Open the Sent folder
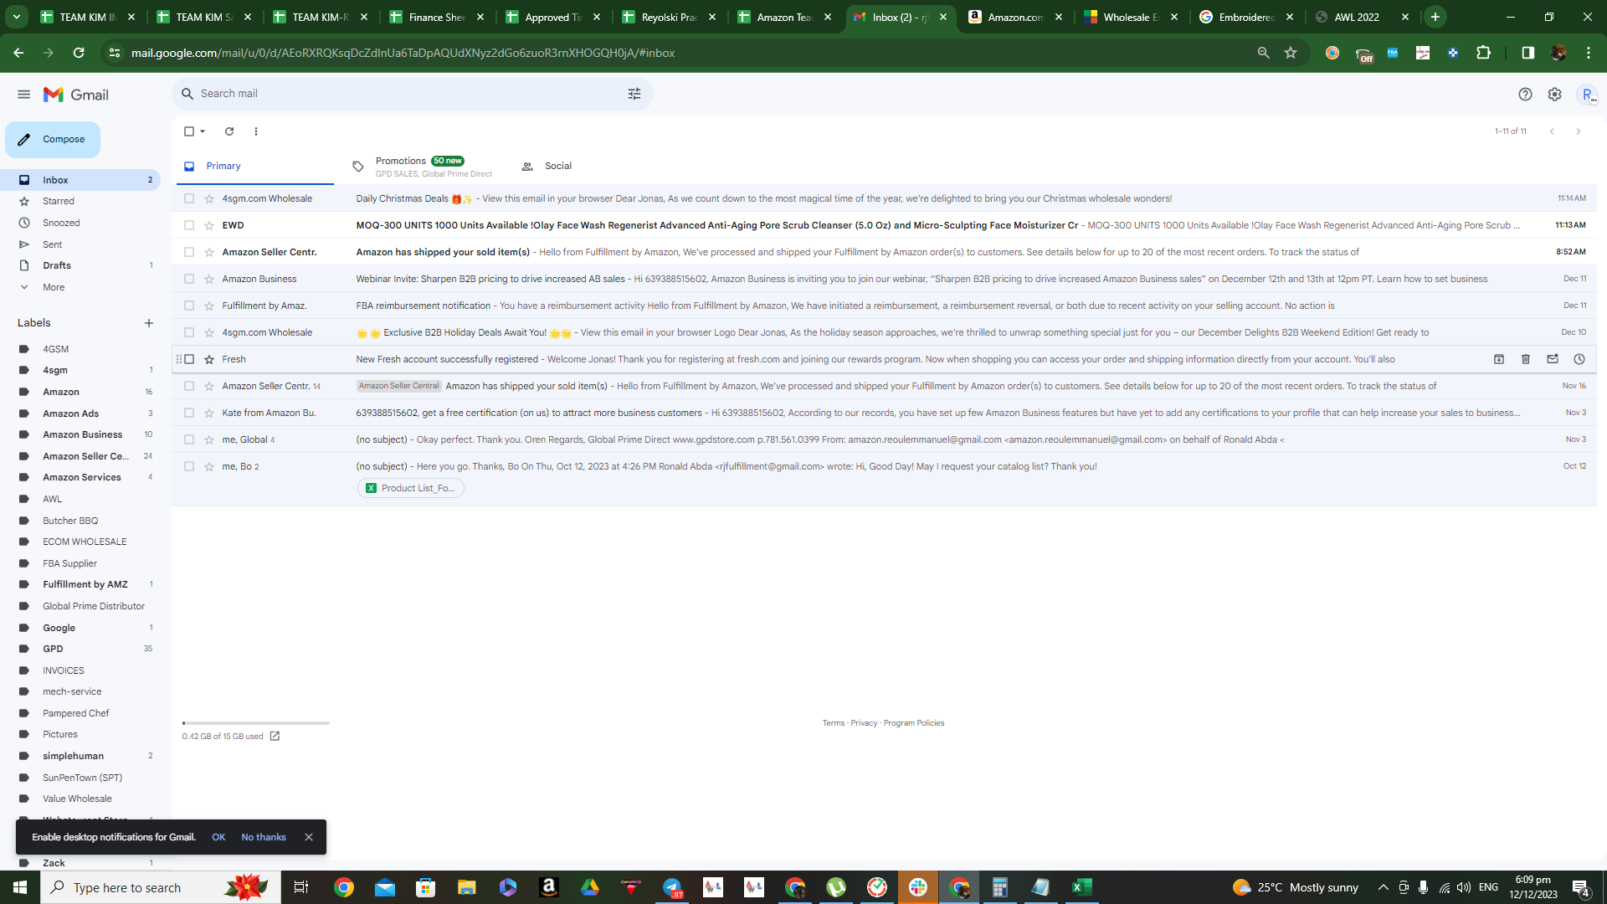 pos(52,245)
